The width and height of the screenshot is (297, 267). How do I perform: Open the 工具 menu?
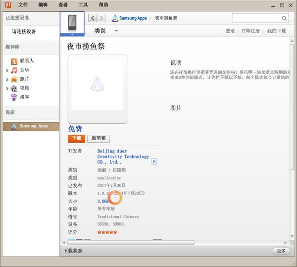83,5
